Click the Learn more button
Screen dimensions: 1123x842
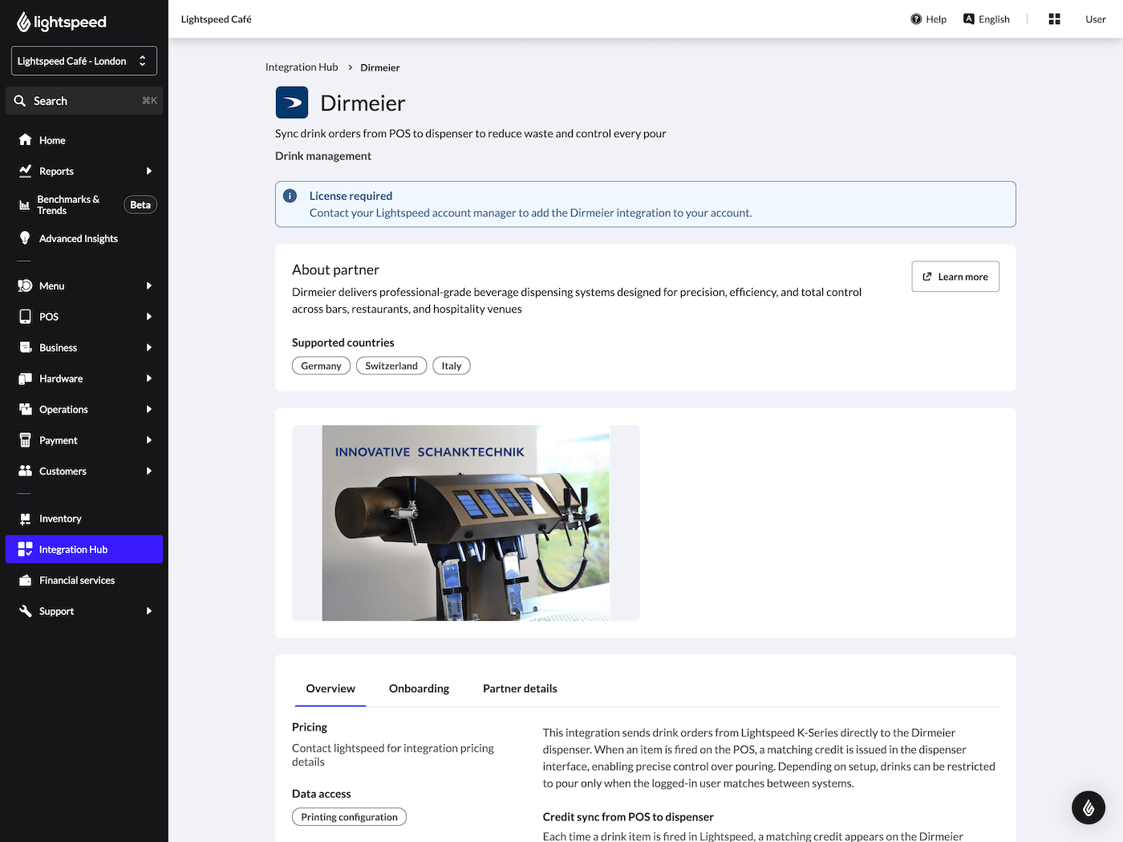tap(955, 276)
